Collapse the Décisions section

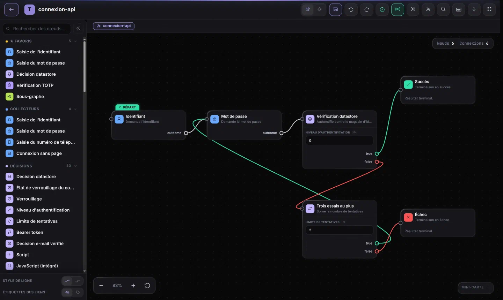75,166
